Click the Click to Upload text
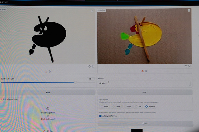This screenshot has width=199, height=132. [48, 119]
